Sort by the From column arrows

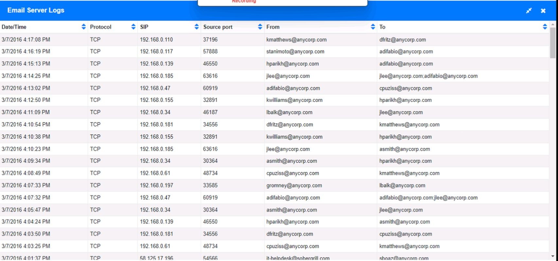tap(373, 27)
